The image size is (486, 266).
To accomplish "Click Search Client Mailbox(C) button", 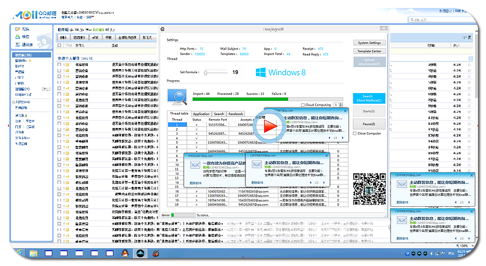I will pos(369,98).
